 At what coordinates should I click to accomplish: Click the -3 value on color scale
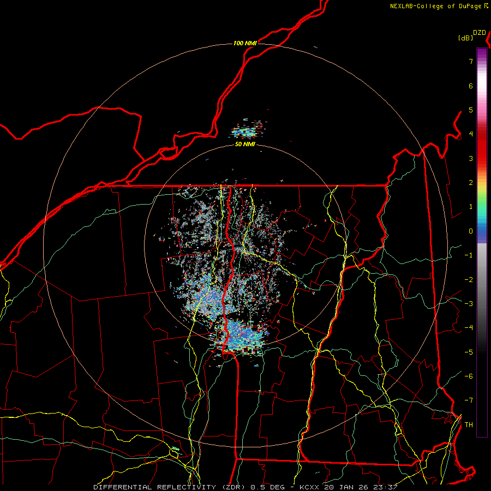tap(469, 304)
